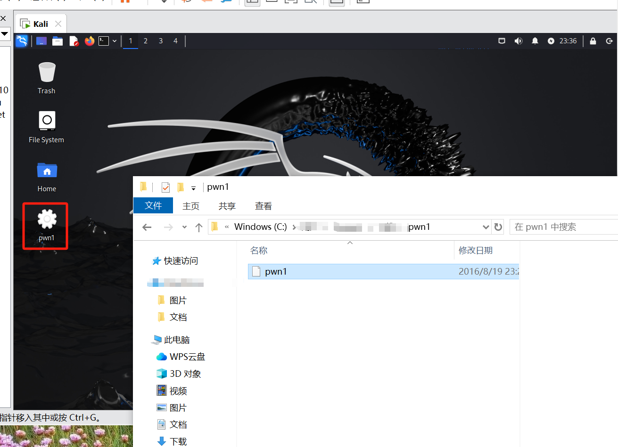The width and height of the screenshot is (618, 447).
Task: Switch to workspace 3
Action: pos(161,41)
